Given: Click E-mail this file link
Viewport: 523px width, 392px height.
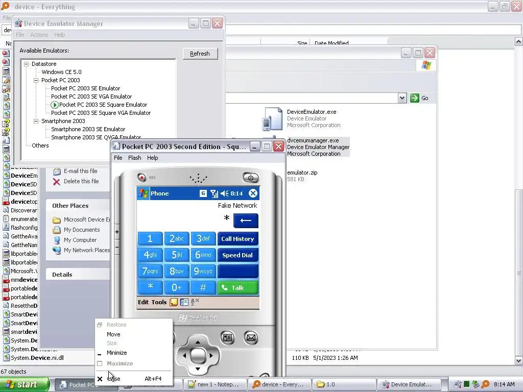Looking at the screenshot, I should pyautogui.click(x=80, y=171).
